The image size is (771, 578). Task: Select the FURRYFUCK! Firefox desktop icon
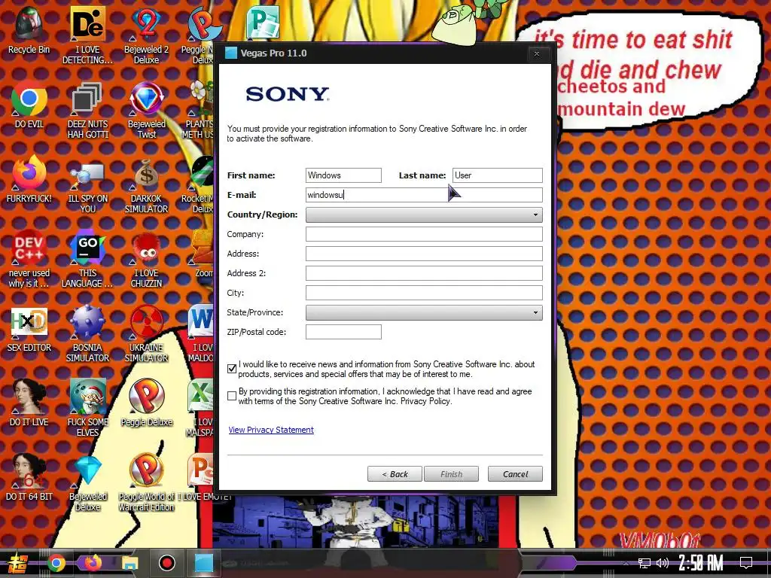click(29, 180)
